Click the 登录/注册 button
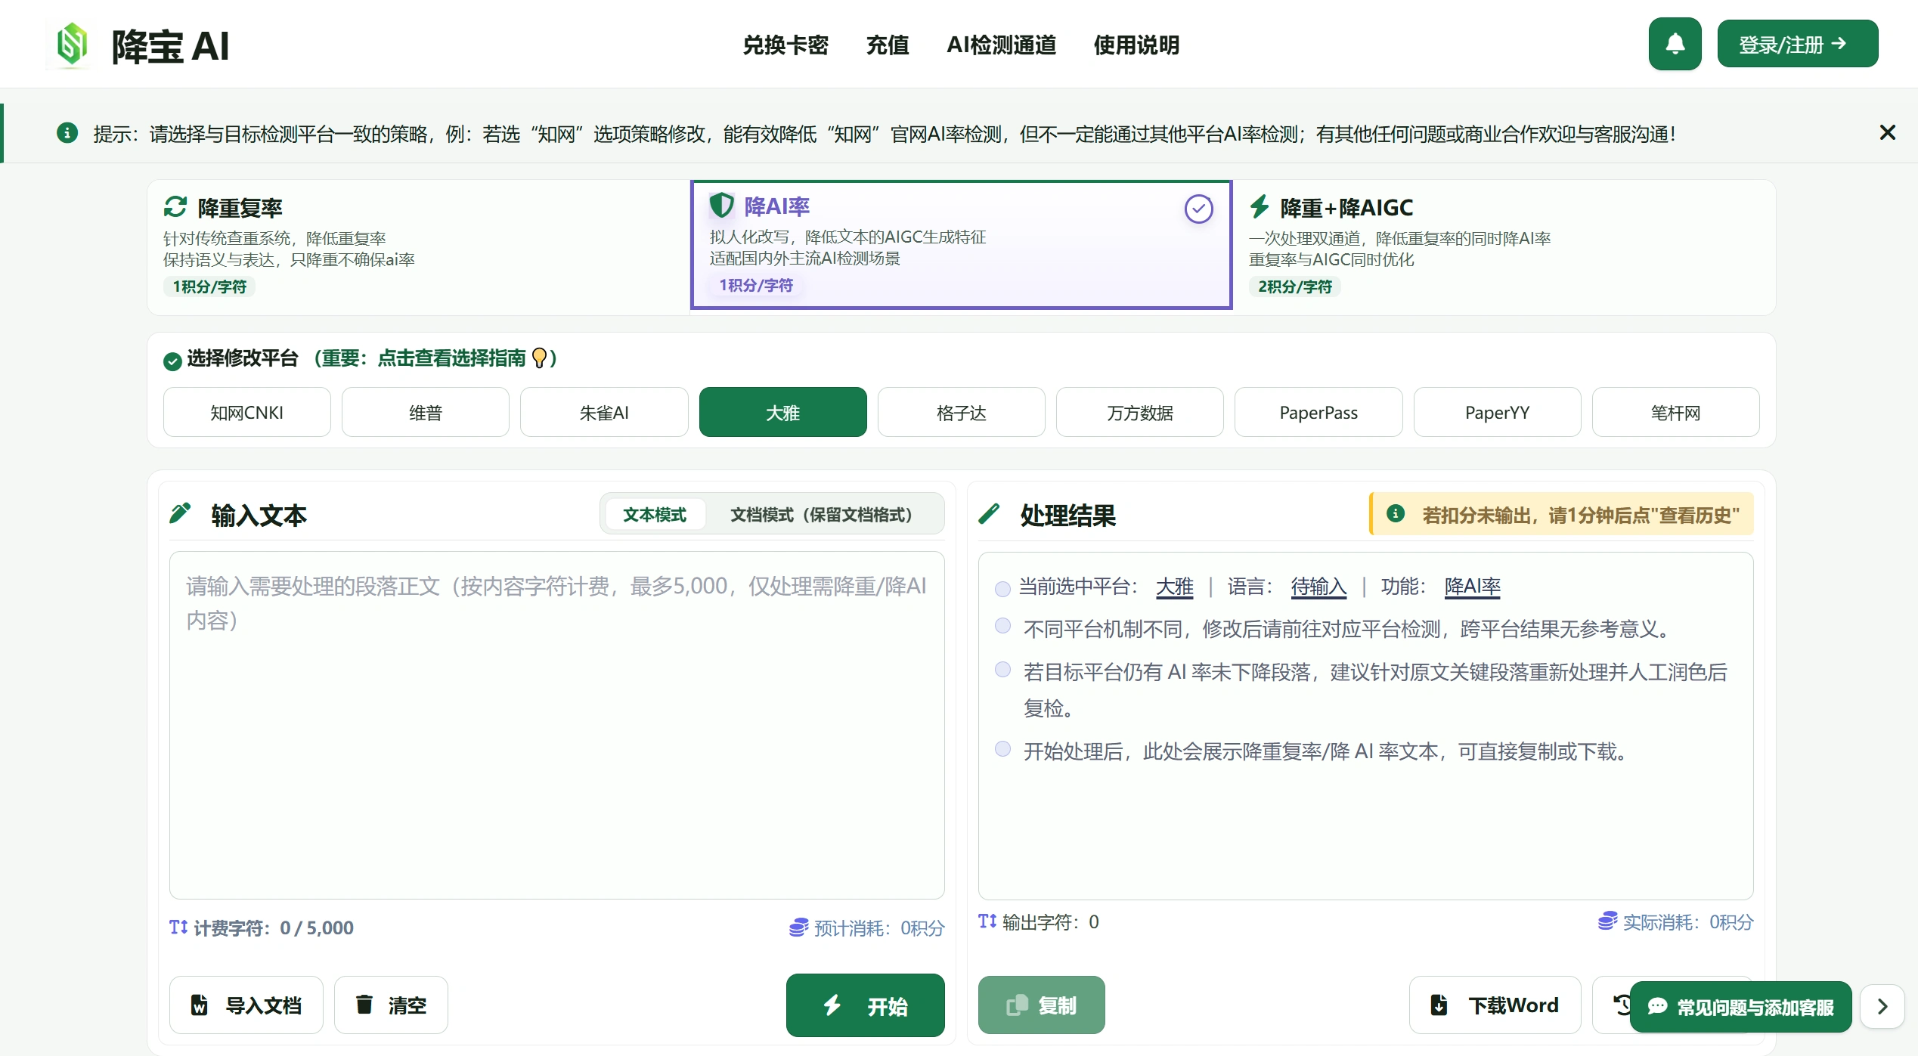 pos(1797,44)
